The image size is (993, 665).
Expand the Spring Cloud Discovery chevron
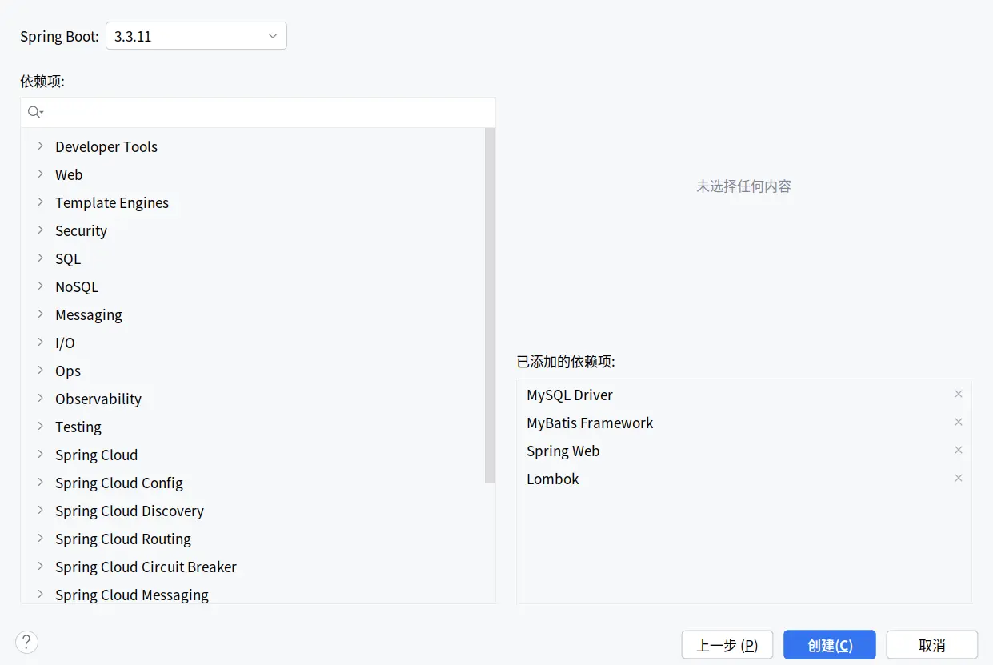point(40,511)
